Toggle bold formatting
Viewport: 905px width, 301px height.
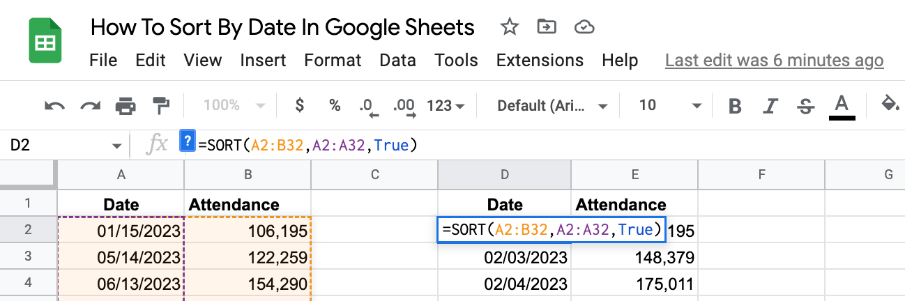pos(734,106)
